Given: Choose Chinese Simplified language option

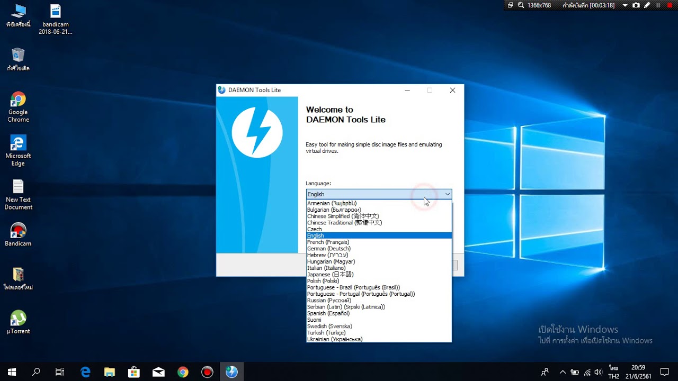Looking at the screenshot, I should coord(379,216).
